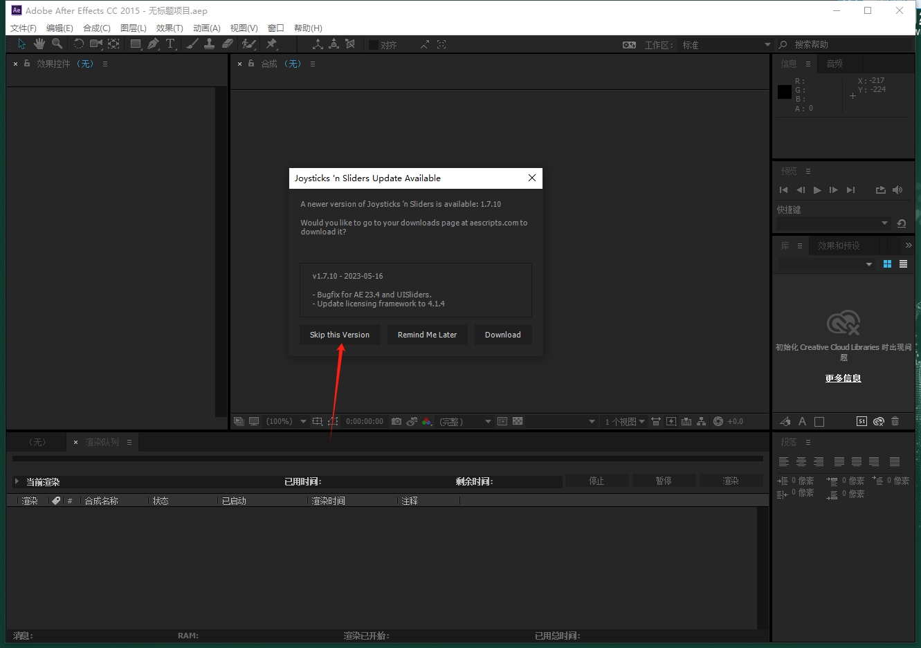Open the library selection dropdown

coord(826,264)
